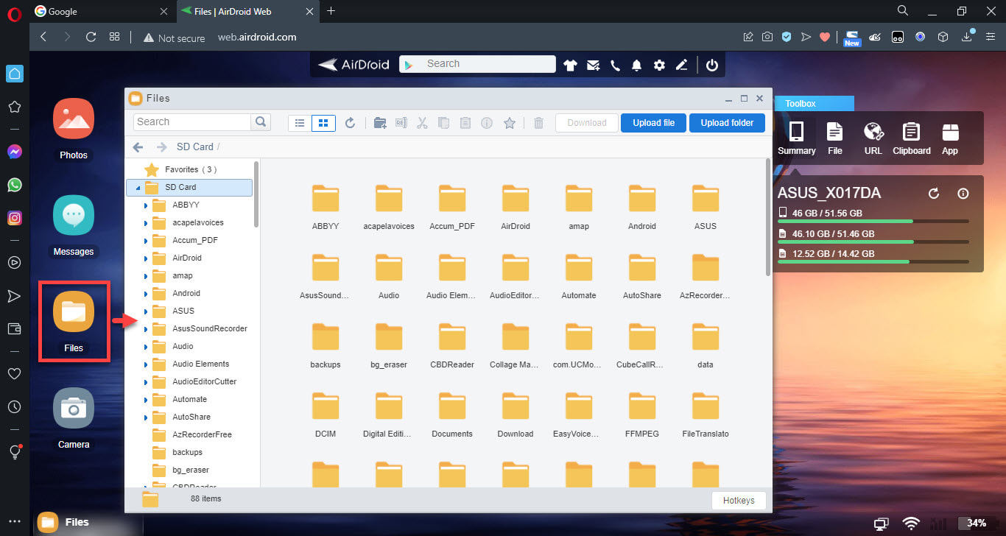Image resolution: width=1006 pixels, height=536 pixels.
Task: Expand the ABBYY tree folder
Action: pos(146,205)
